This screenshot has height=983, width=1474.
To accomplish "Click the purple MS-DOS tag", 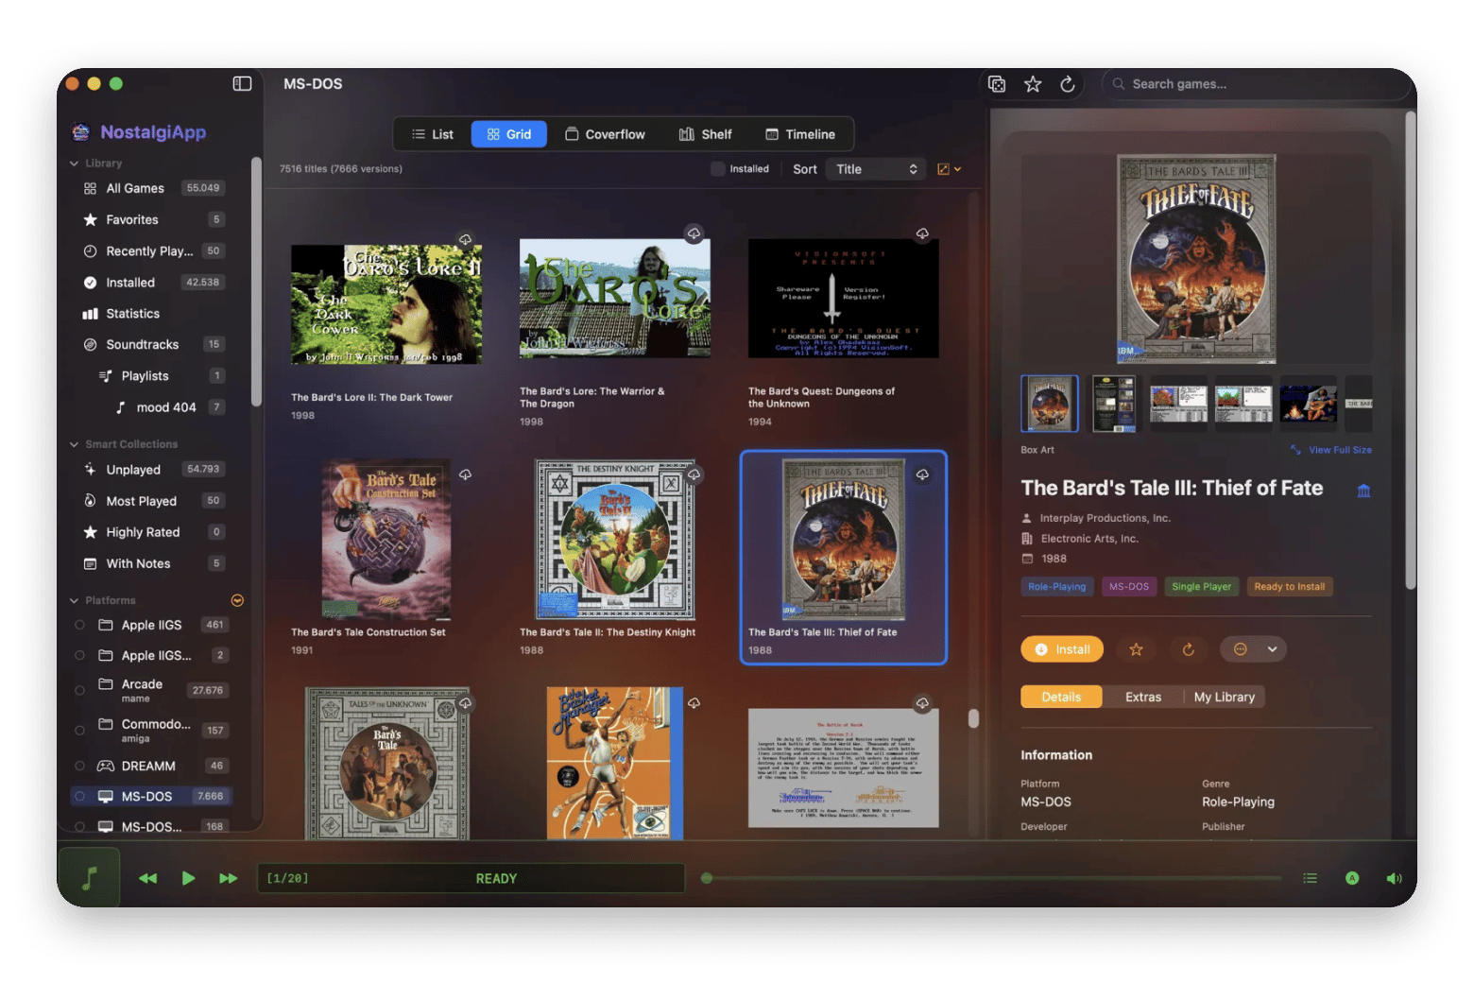I will point(1129,587).
